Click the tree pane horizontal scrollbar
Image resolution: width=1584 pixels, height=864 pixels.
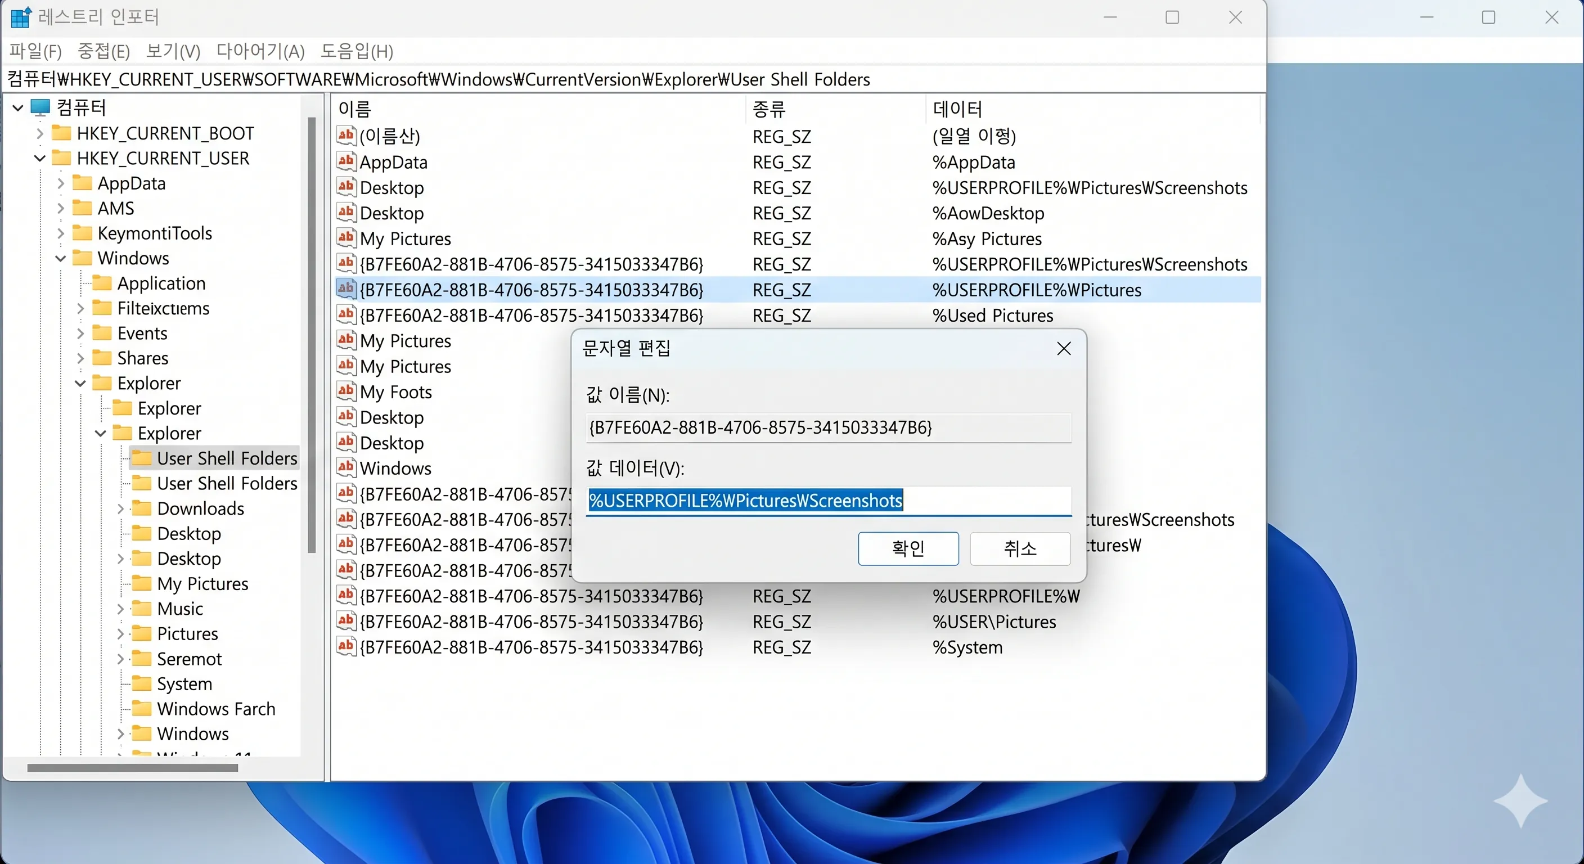pos(132,767)
